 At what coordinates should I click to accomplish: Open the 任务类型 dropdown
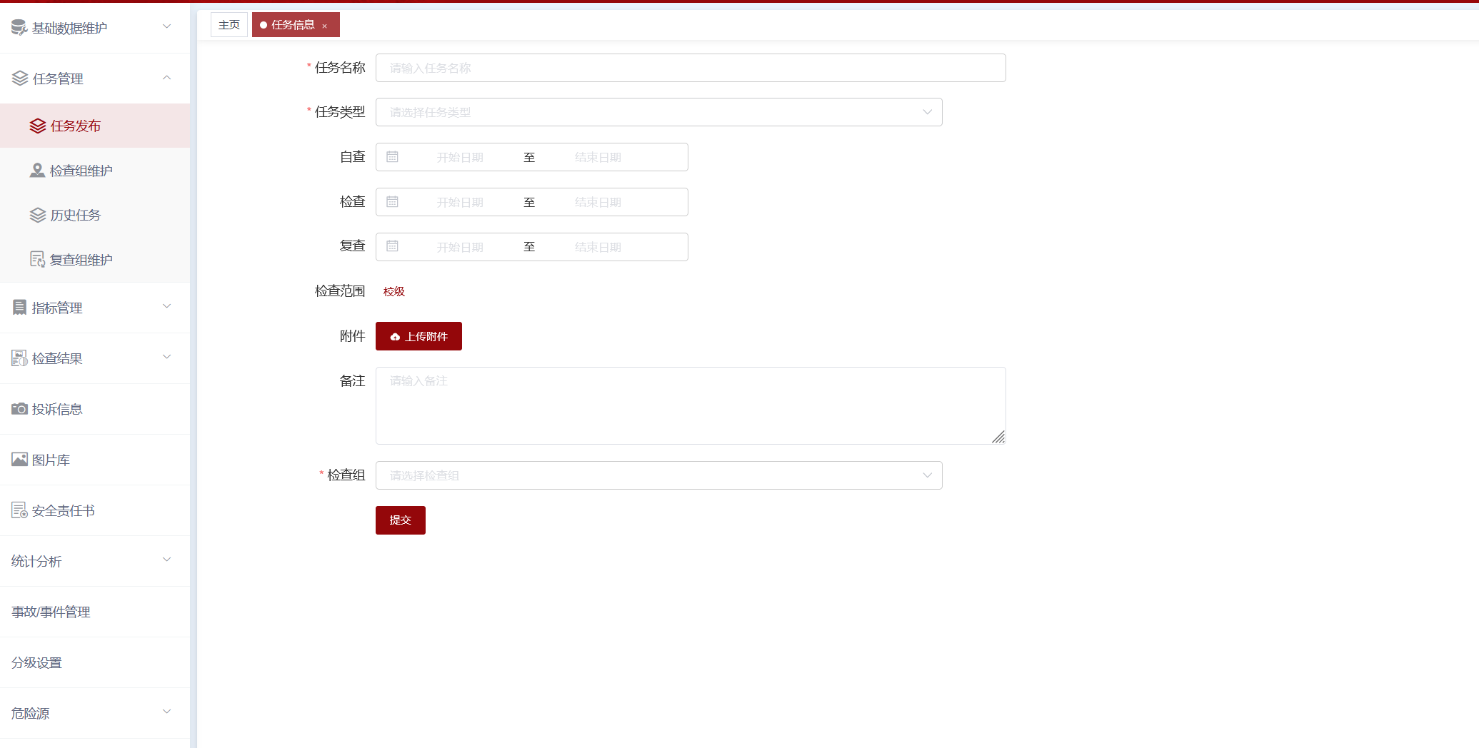[x=658, y=112]
